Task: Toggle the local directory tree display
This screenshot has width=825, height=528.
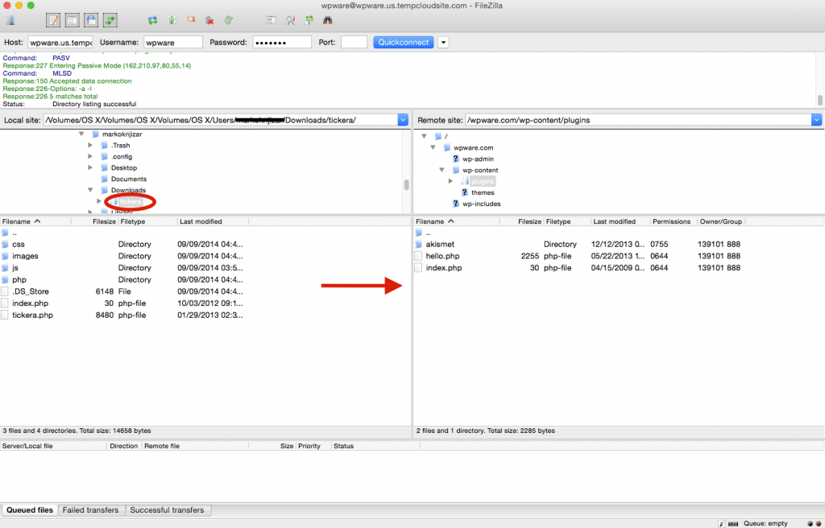Action: (72, 20)
